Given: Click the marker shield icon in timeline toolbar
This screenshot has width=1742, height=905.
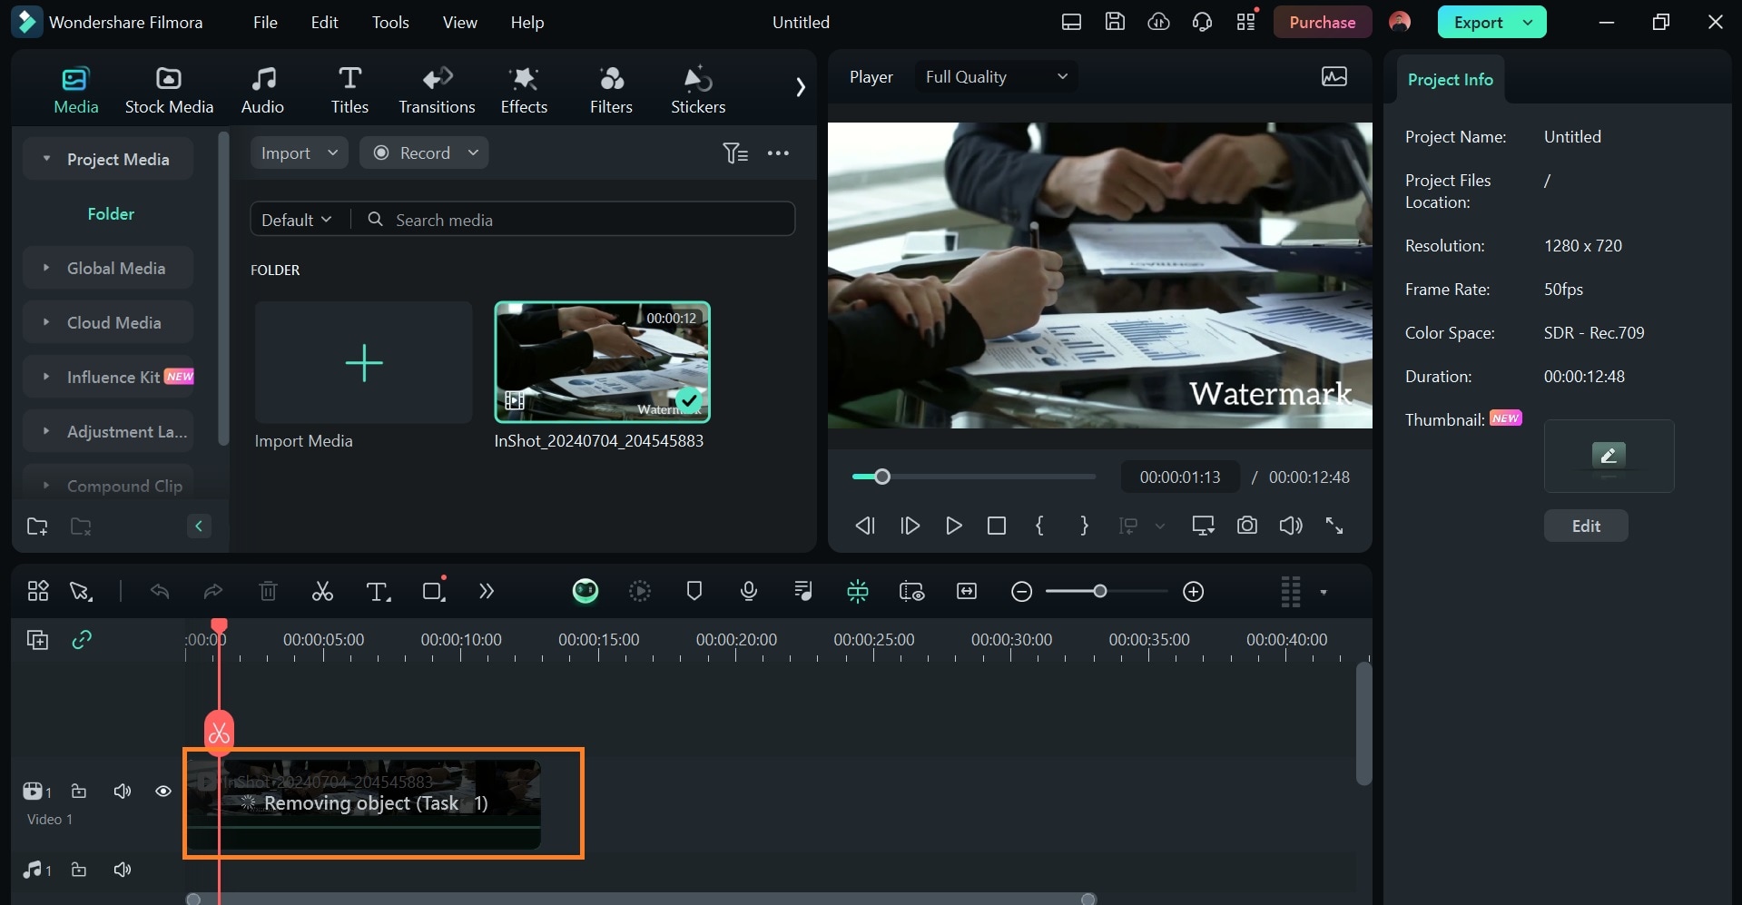Looking at the screenshot, I should tap(694, 592).
